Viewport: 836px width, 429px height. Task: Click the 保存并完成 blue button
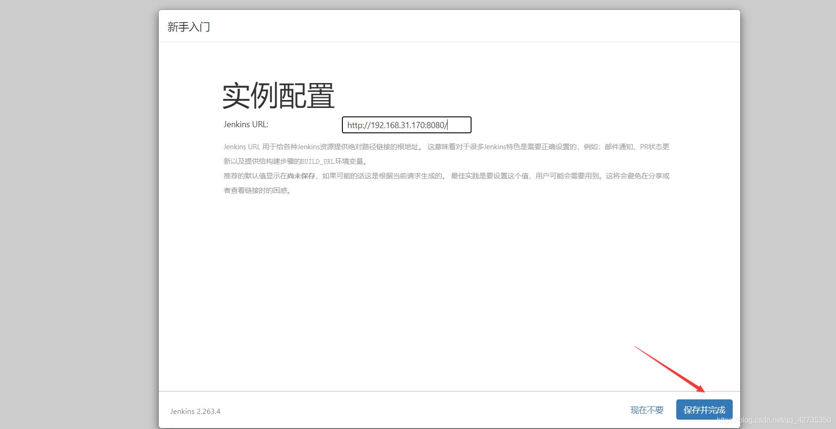click(704, 409)
